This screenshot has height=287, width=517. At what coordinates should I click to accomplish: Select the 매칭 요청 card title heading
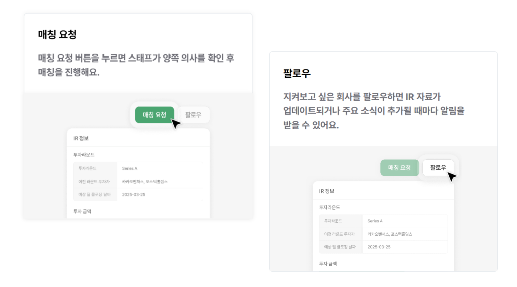(x=57, y=35)
